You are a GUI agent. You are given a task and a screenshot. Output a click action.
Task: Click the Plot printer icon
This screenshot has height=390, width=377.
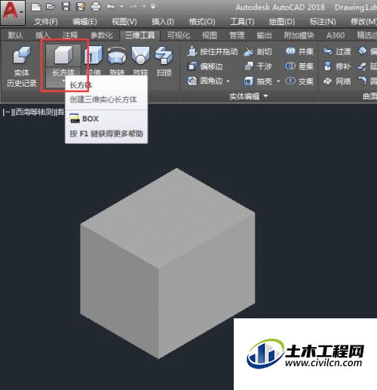(96, 7)
